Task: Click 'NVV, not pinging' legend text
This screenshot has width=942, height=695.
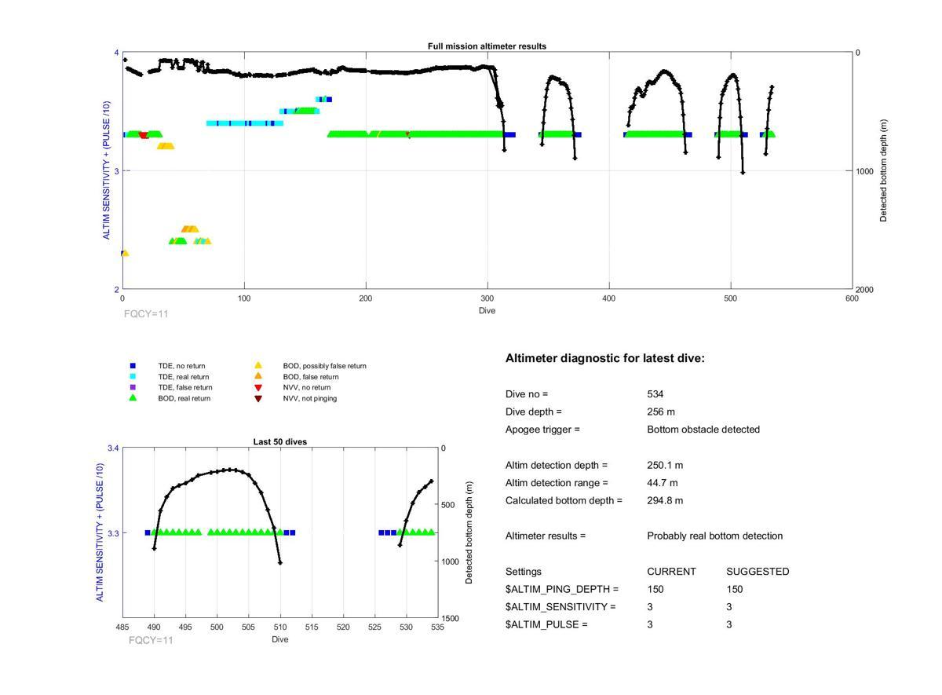Action: click(x=309, y=399)
